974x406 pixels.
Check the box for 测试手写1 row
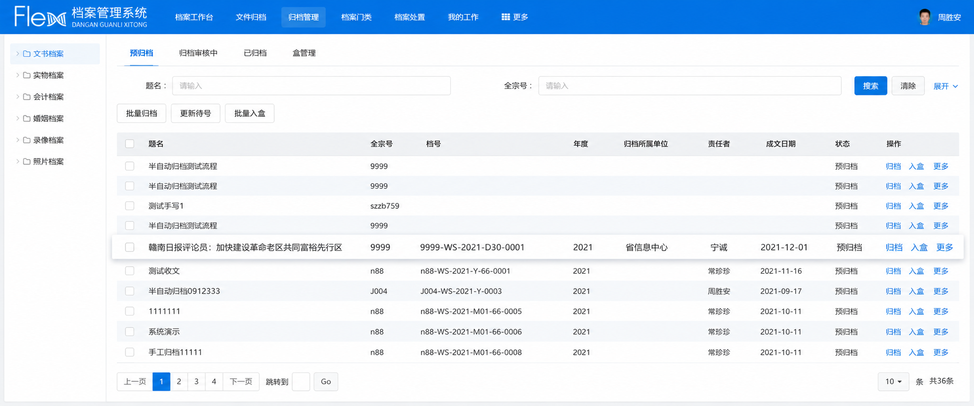point(130,206)
